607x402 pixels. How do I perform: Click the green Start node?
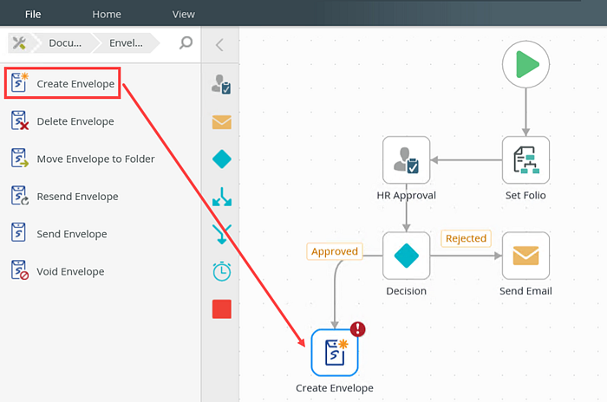click(525, 65)
